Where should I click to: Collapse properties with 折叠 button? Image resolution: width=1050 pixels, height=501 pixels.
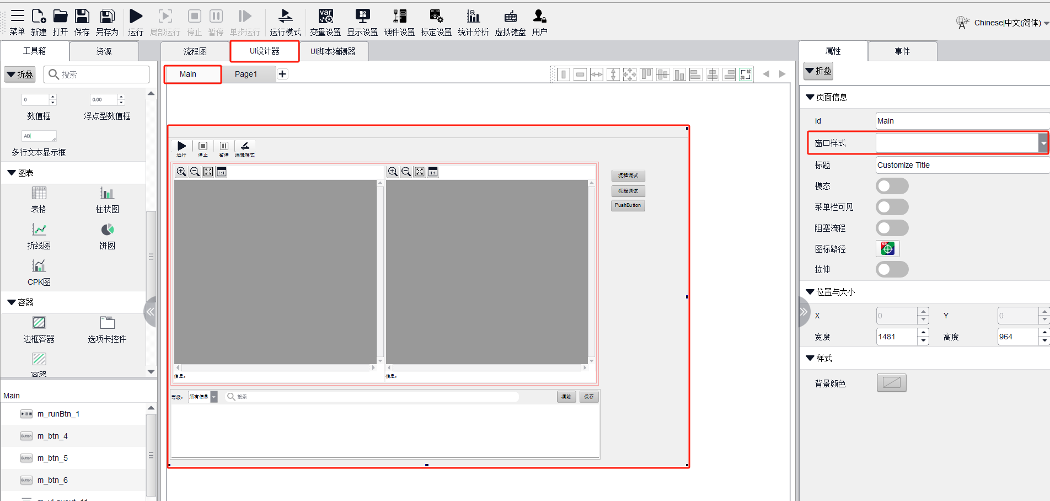[818, 71]
